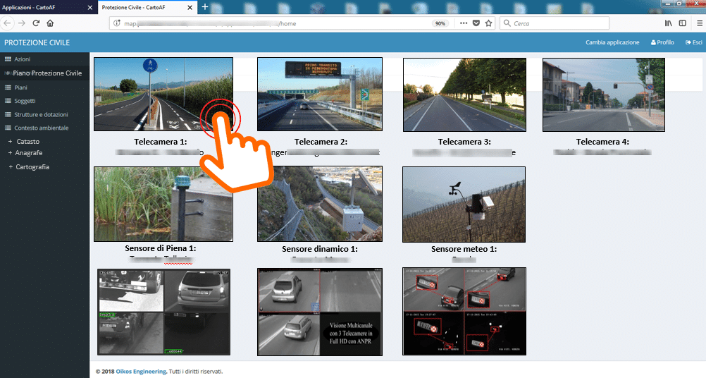The width and height of the screenshot is (706, 378).
Task: Close the Protezione Civile - CartoAF tab
Action: (190, 7)
